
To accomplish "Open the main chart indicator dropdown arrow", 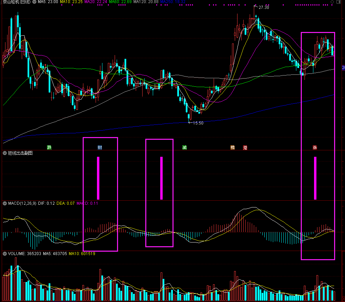I will click(34, 2).
